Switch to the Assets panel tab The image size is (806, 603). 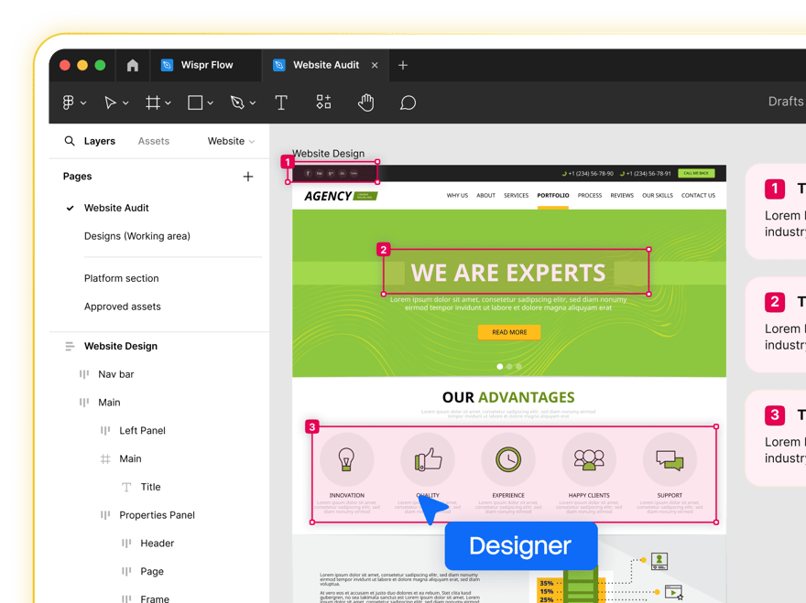pyautogui.click(x=154, y=141)
